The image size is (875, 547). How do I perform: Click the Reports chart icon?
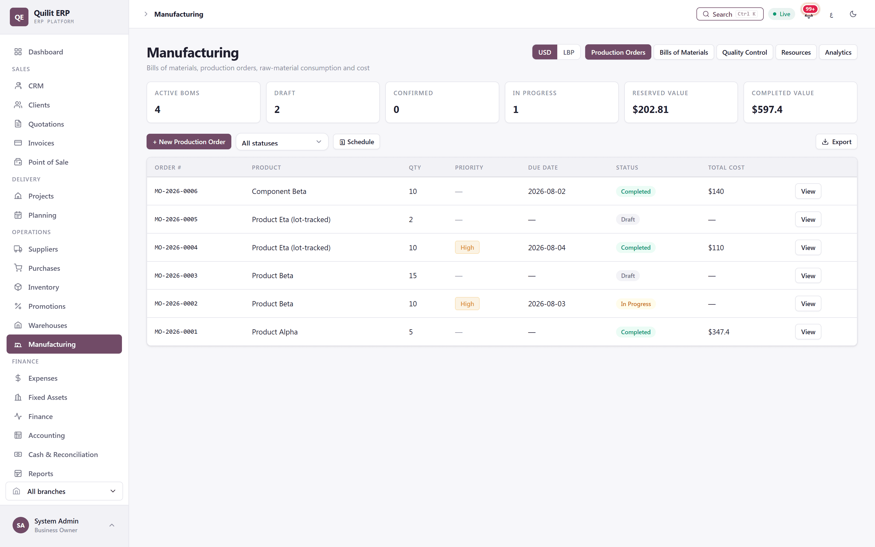[x=18, y=473]
